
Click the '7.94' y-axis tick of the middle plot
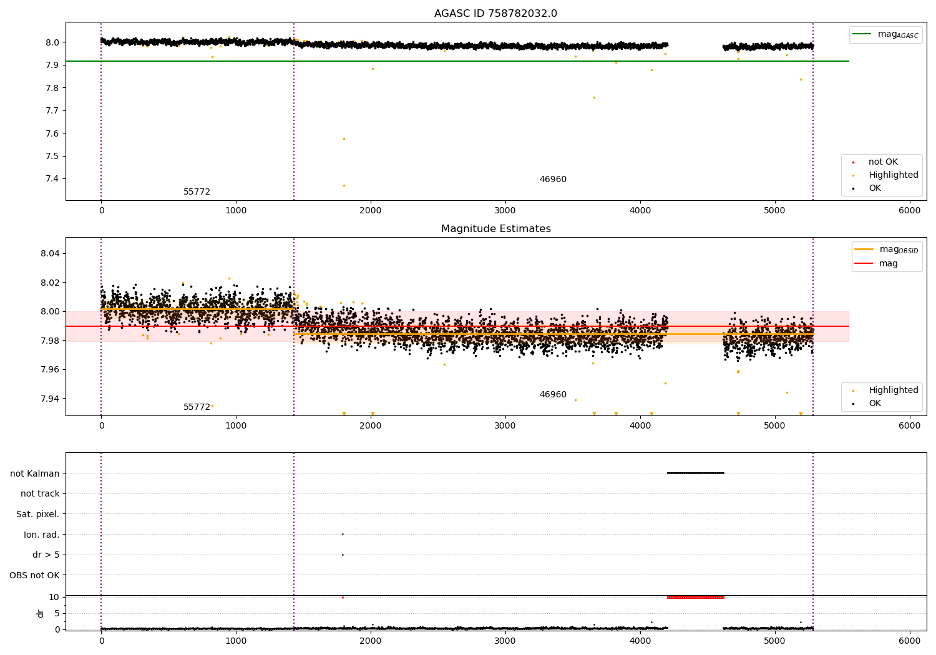pos(50,399)
